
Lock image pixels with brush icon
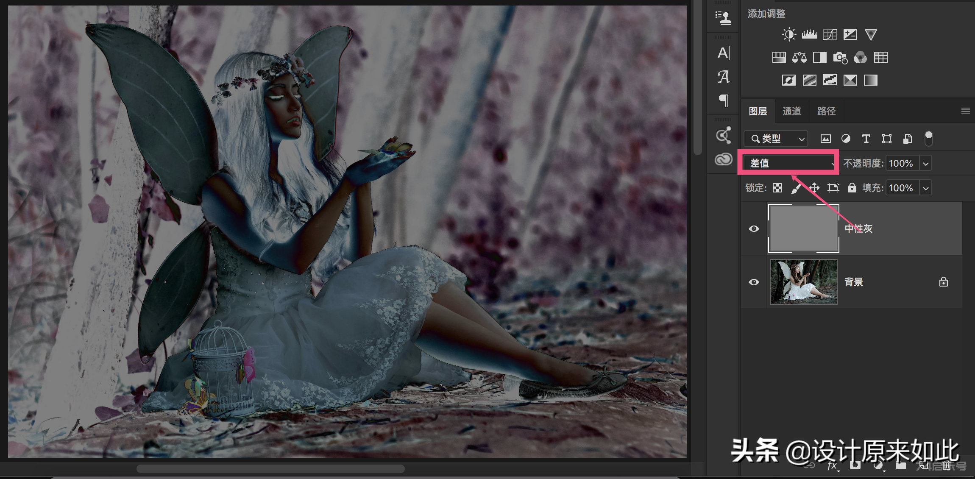point(796,188)
